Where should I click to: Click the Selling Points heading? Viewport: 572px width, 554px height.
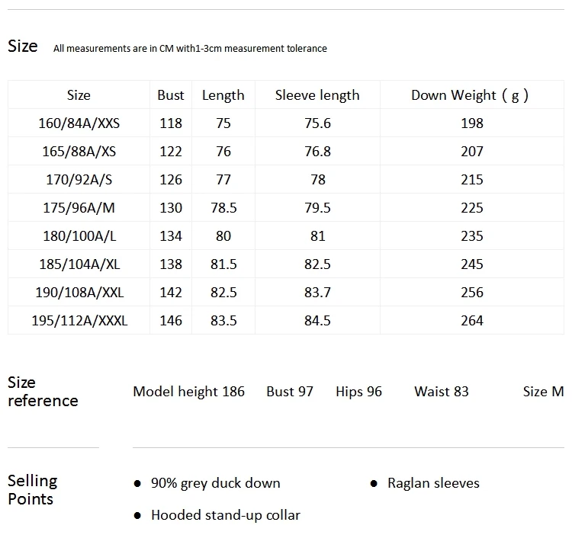(33, 490)
